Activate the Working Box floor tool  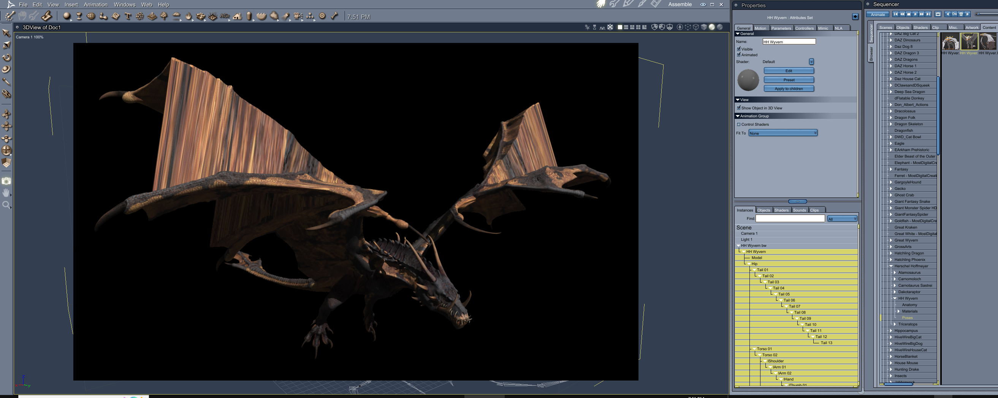click(6, 163)
